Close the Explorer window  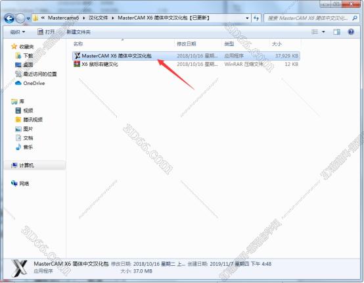tap(351, 5)
